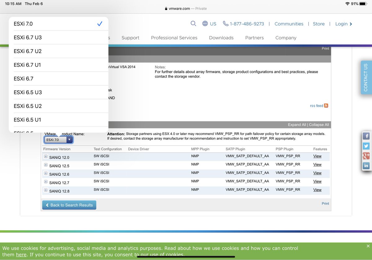Viewport: 372px width, 260px height.
Task: Click the MPP Plugin column header
Action: click(x=200, y=149)
